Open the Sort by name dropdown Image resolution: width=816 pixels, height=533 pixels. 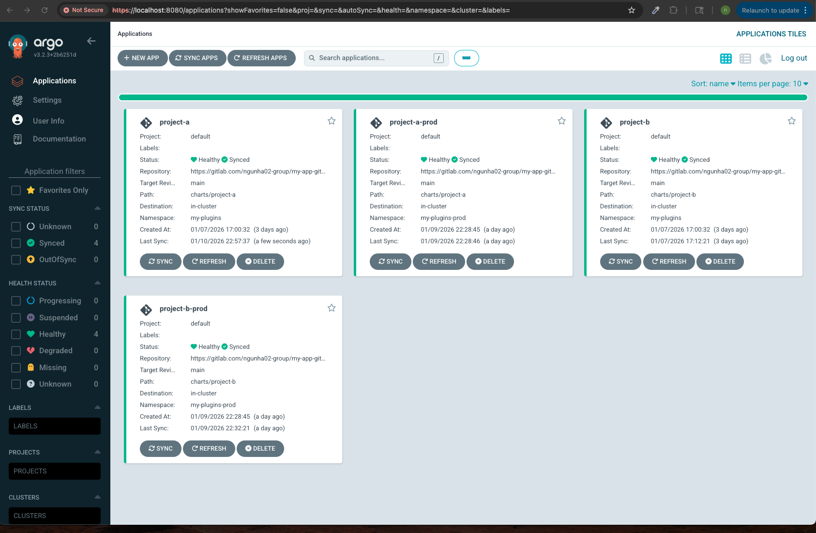click(713, 84)
